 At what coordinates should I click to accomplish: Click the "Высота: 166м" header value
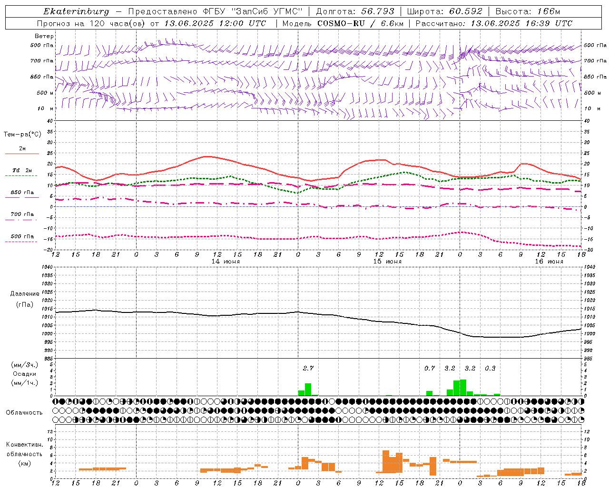pyautogui.click(x=528, y=11)
